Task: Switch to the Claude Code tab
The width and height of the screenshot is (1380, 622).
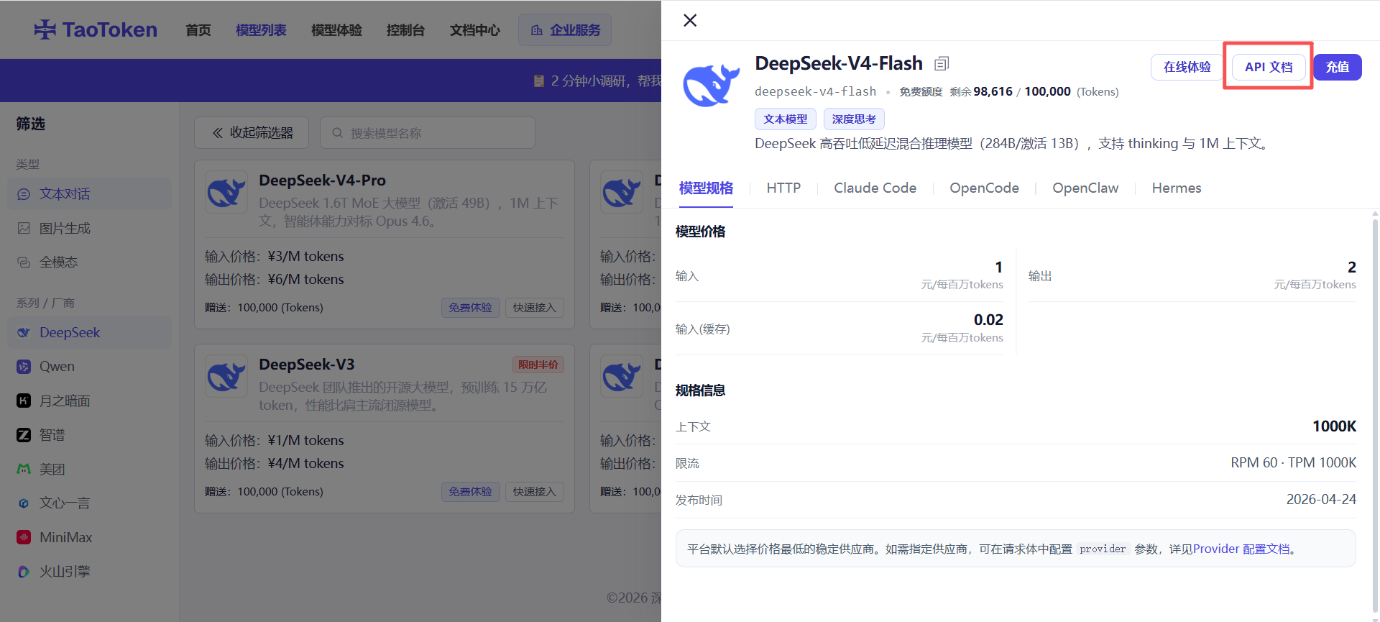Action: (x=875, y=188)
